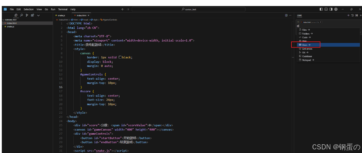Open the Run menu
This screenshot has height=153, width=362.
coord(53,9)
